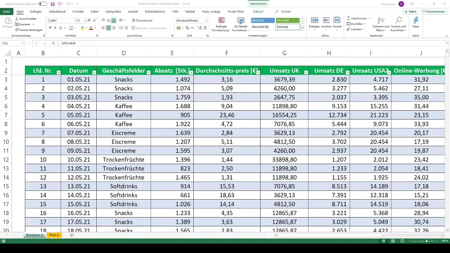450x253 pixels.
Task: Toggle bold formatting (F)
Action: tap(50, 28)
